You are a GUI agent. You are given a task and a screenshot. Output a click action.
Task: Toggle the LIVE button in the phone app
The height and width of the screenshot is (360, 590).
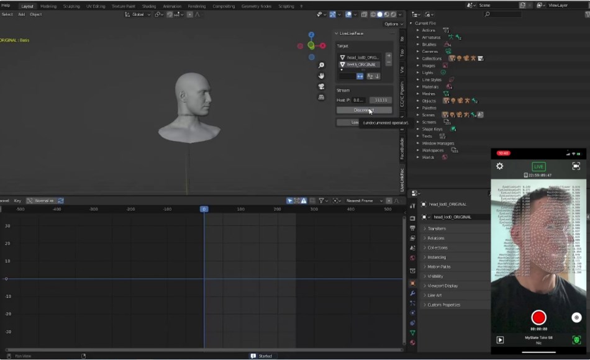(538, 166)
